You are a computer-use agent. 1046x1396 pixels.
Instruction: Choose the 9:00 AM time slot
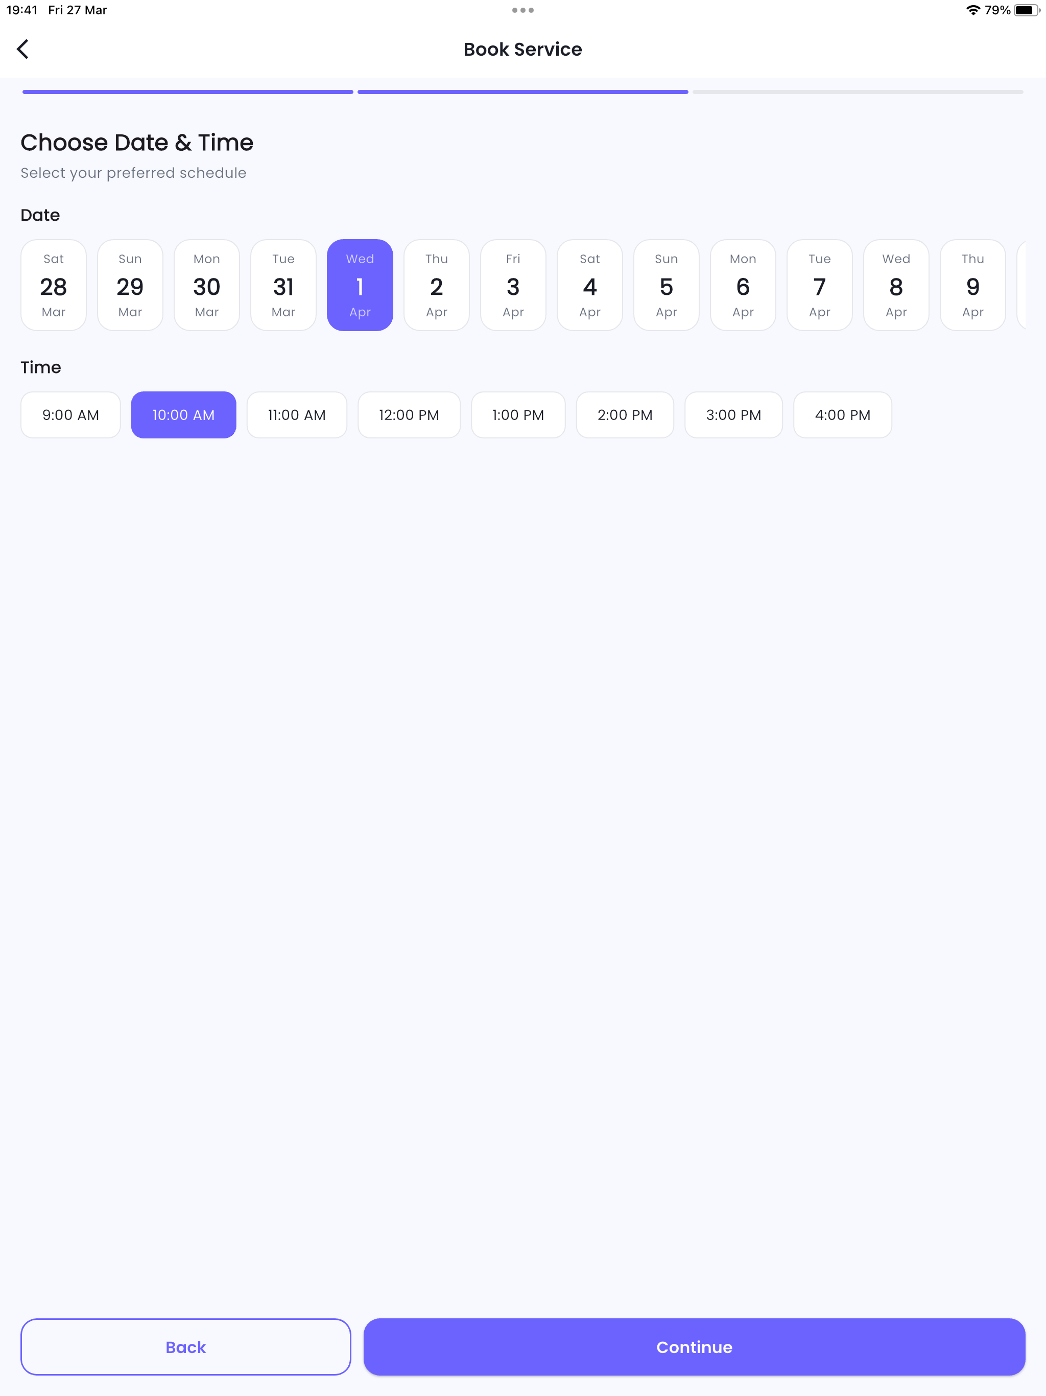(70, 414)
